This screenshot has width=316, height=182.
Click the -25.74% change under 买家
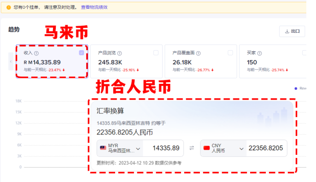277,70
